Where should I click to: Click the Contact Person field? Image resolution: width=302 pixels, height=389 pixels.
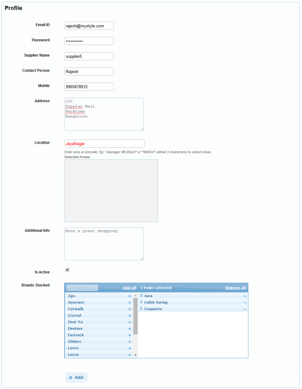tap(89, 72)
